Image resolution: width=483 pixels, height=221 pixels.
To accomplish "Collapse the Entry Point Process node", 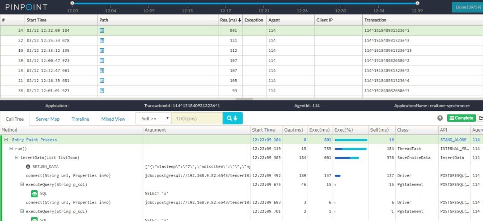I will point(6,140).
